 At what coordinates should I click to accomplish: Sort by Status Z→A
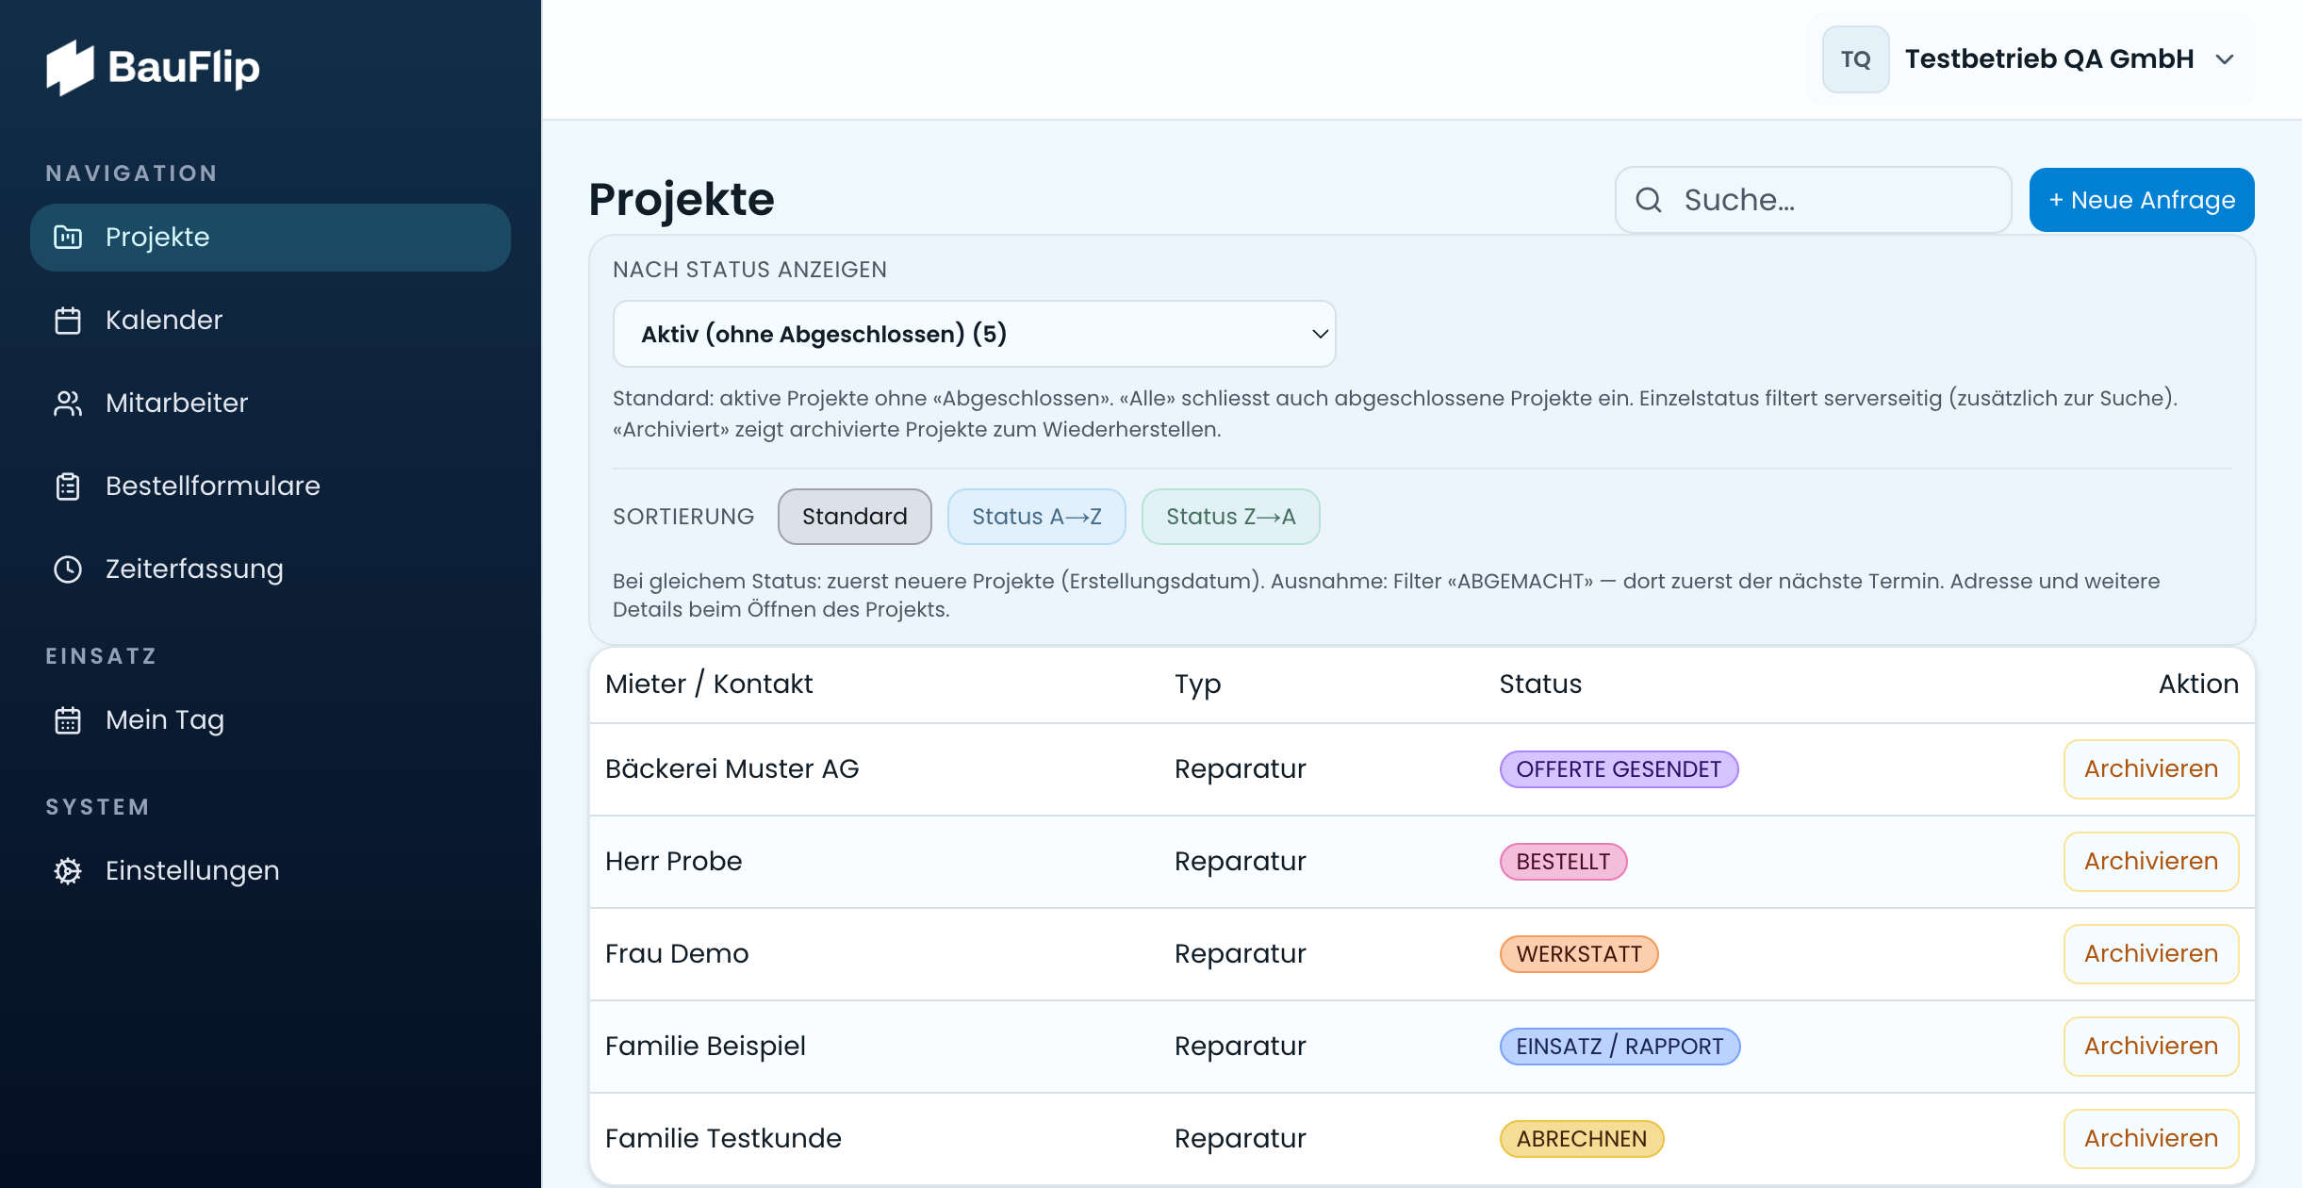(x=1230, y=517)
